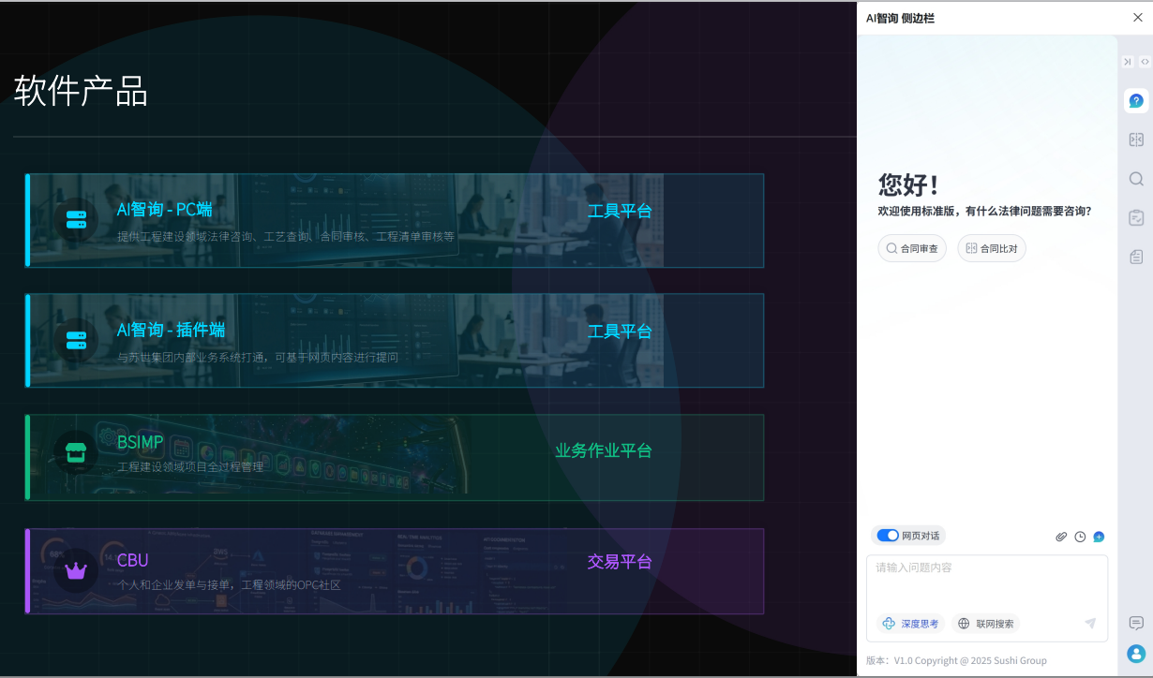Image resolution: width=1153 pixels, height=678 pixels.
Task: Click the 软件产品 heading
Action: pos(81,91)
